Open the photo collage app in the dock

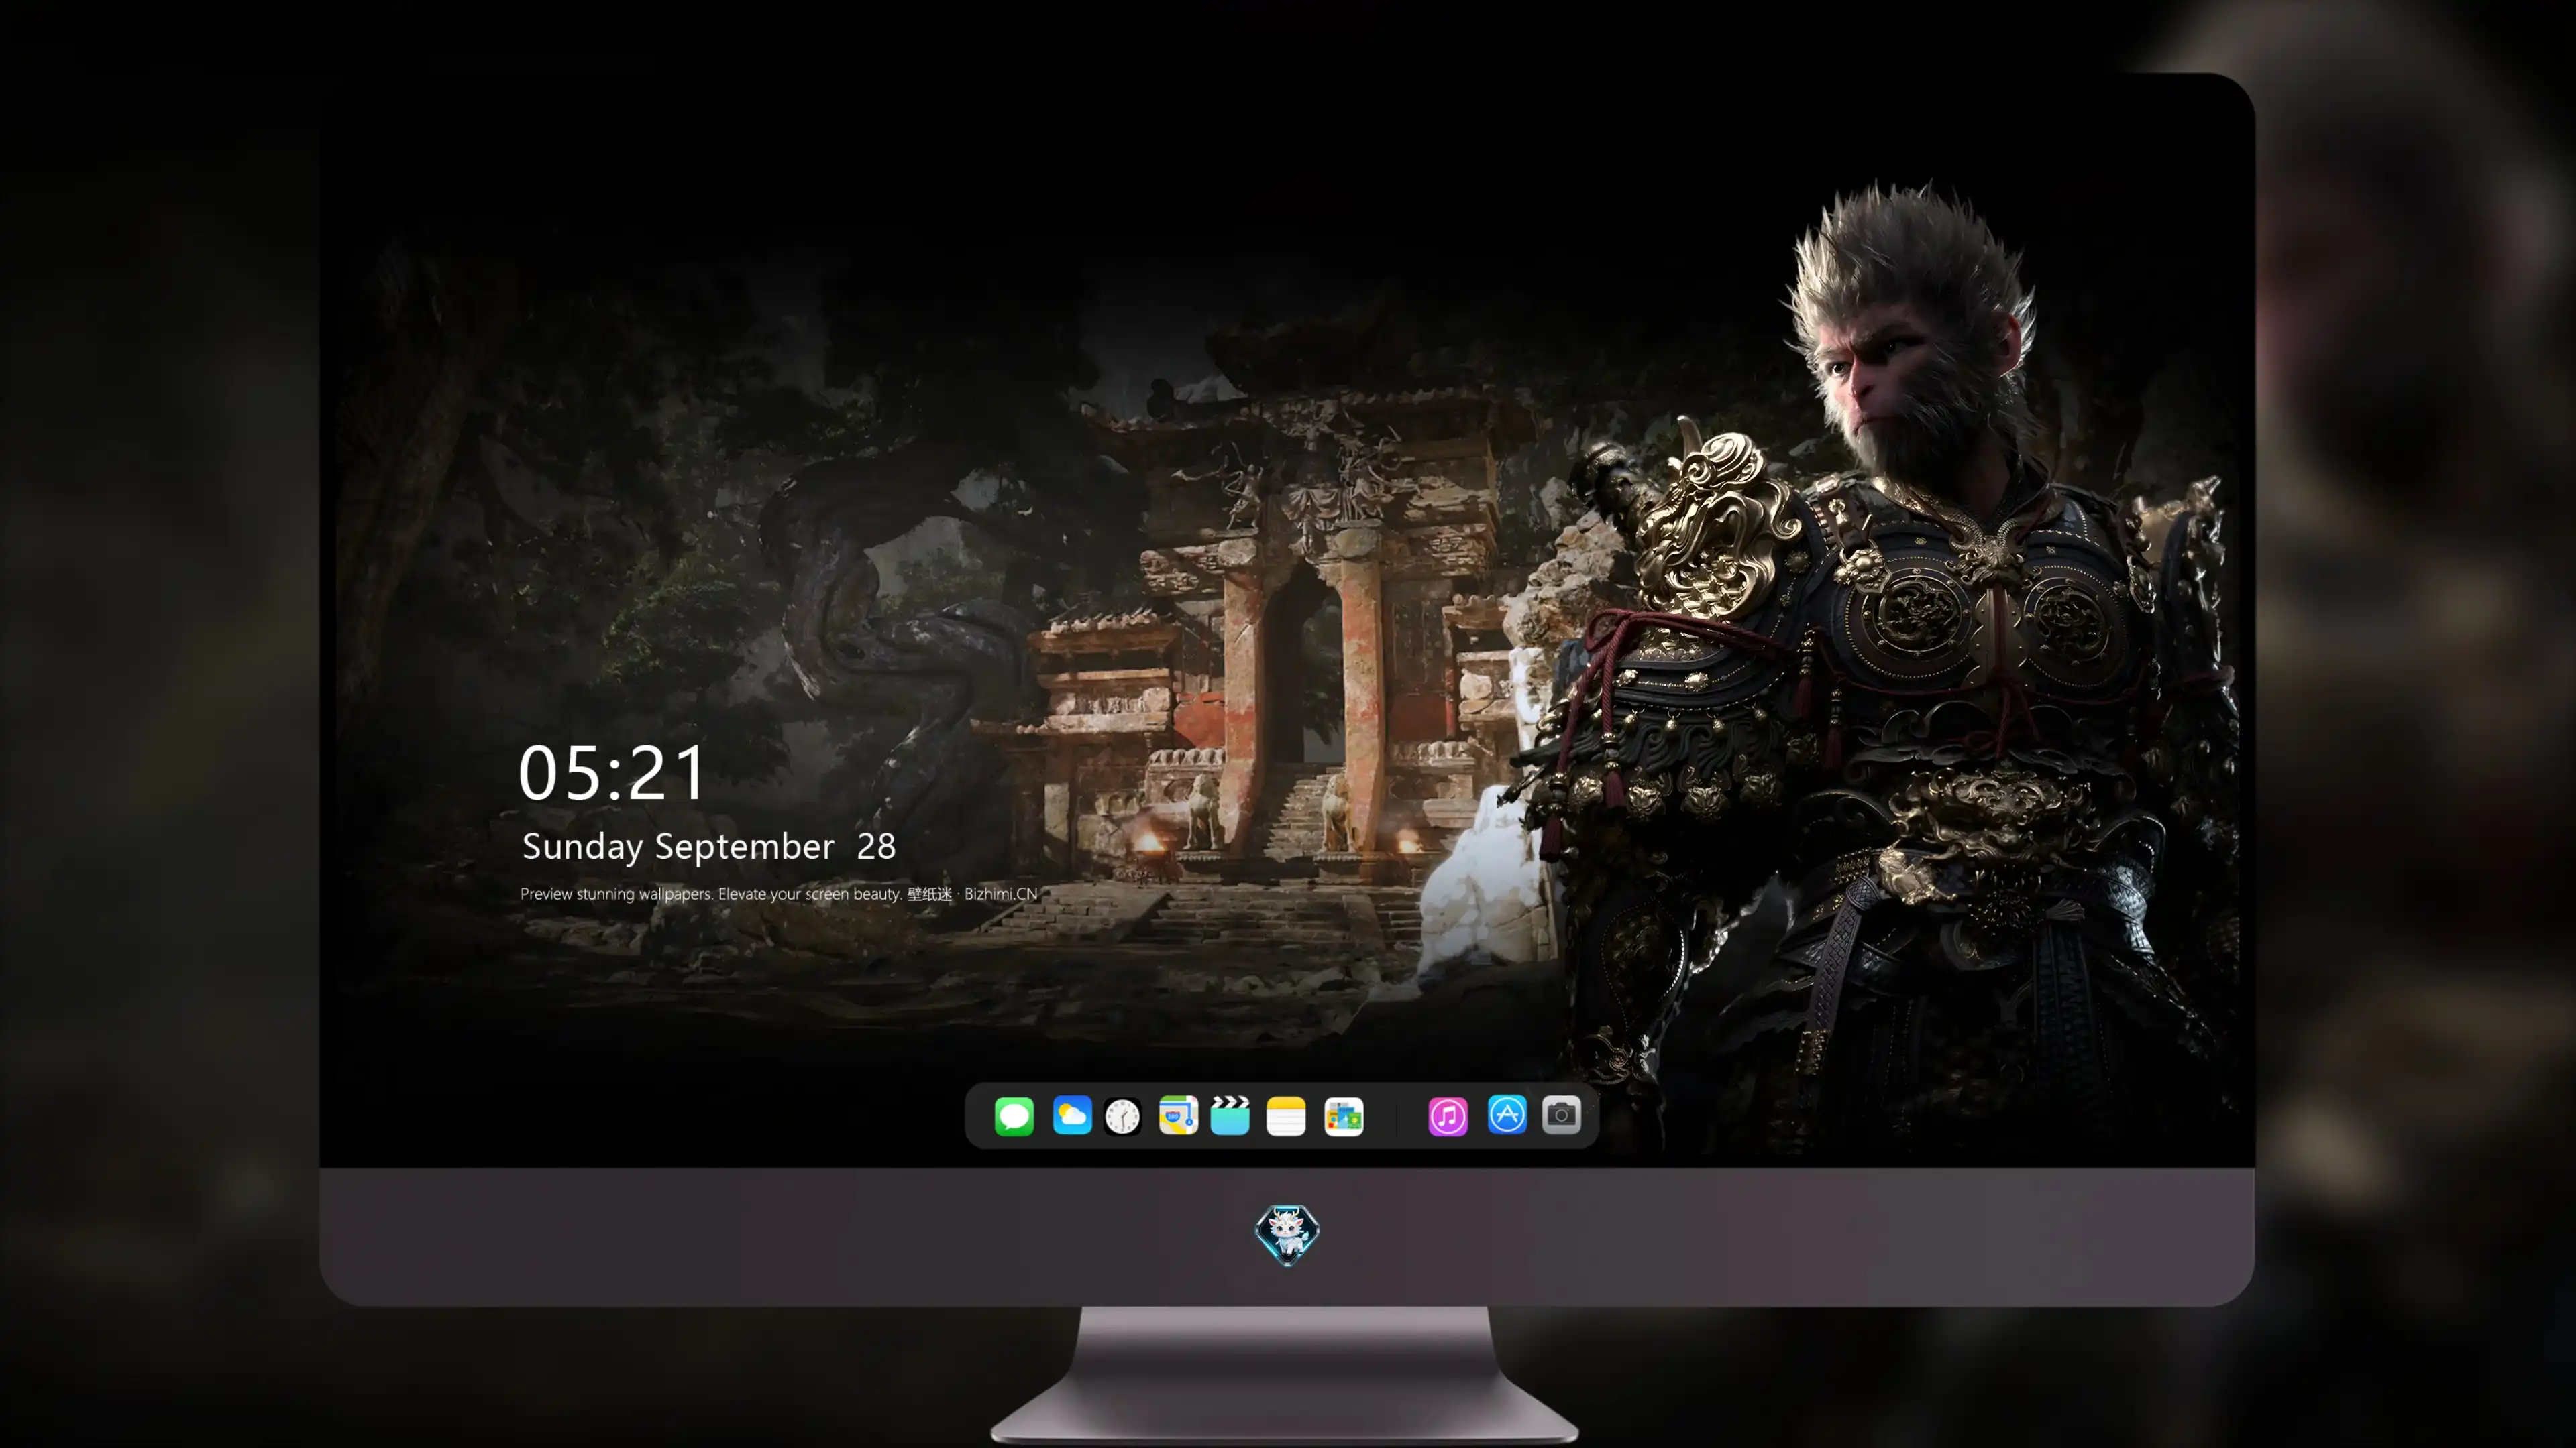click(x=1344, y=1116)
